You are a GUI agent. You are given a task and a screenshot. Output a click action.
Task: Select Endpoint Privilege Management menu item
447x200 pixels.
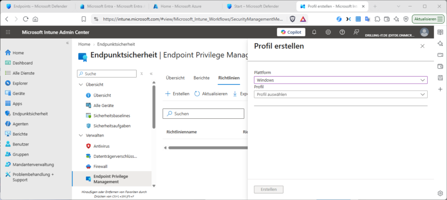coord(112,179)
